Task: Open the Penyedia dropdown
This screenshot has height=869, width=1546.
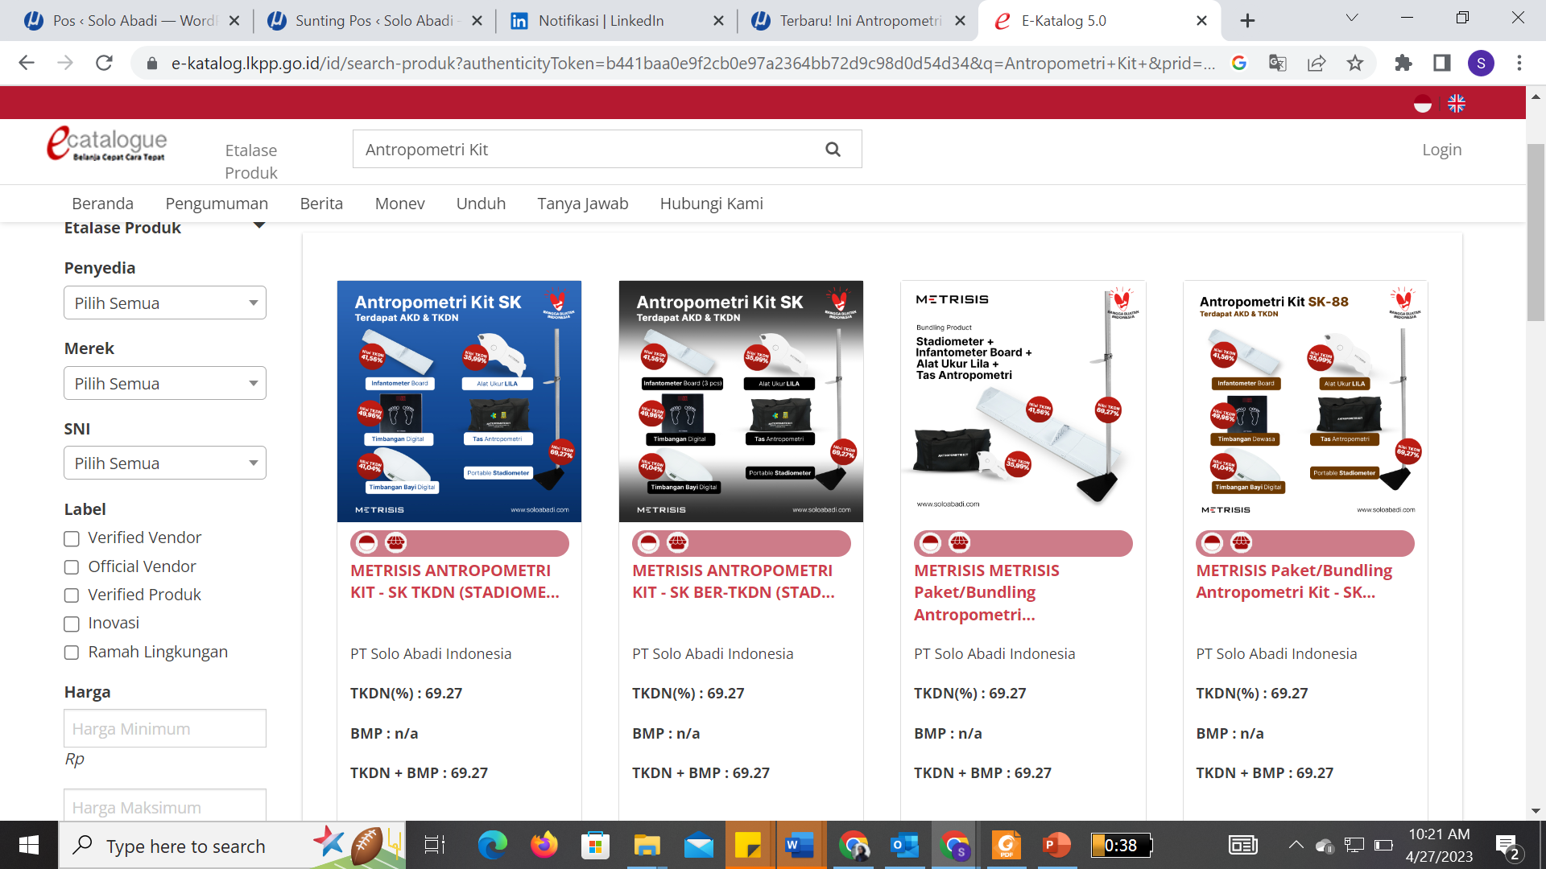Action: coord(165,303)
